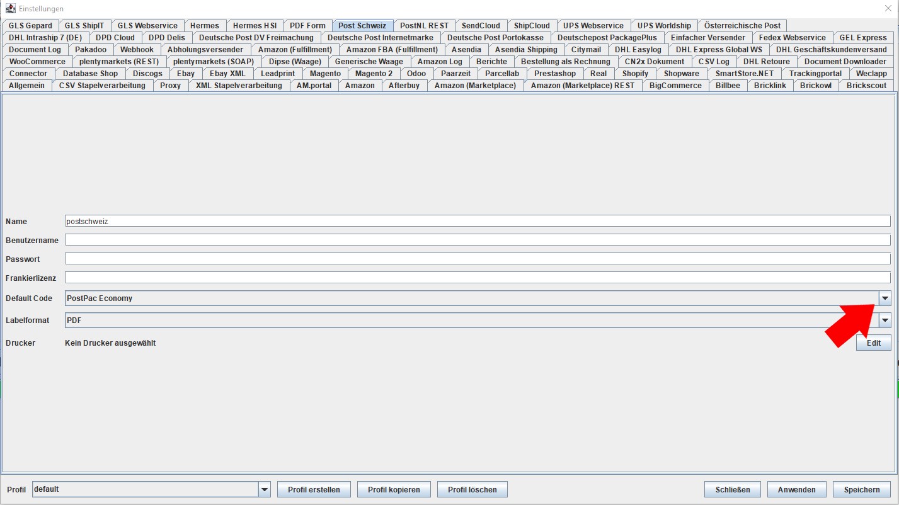The width and height of the screenshot is (899, 505).
Task: Open the Labelformat dropdown arrow
Action: [885, 321]
